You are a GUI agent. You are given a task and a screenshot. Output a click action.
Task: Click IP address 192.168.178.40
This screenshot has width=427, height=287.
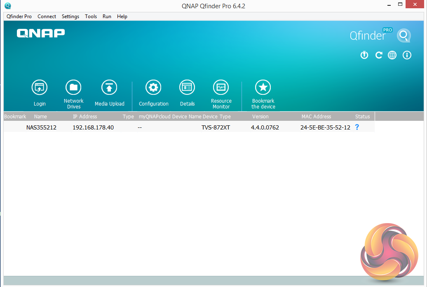[x=93, y=127]
